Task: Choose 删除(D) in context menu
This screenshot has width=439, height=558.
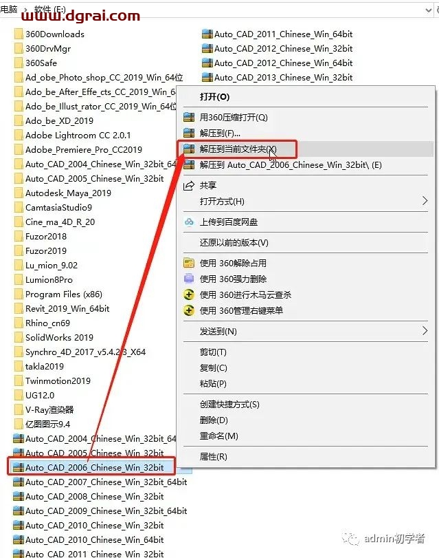Action: 214,420
